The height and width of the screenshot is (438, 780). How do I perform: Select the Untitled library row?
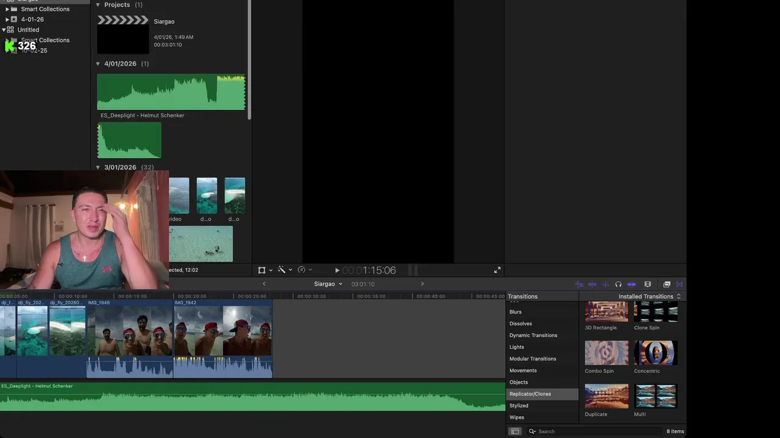(x=45, y=30)
